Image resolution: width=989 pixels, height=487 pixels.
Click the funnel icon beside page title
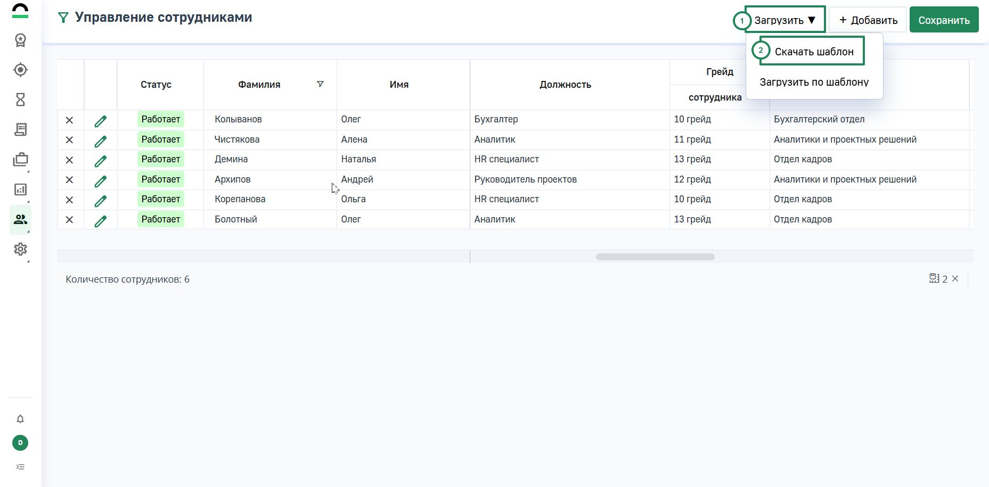coord(63,18)
